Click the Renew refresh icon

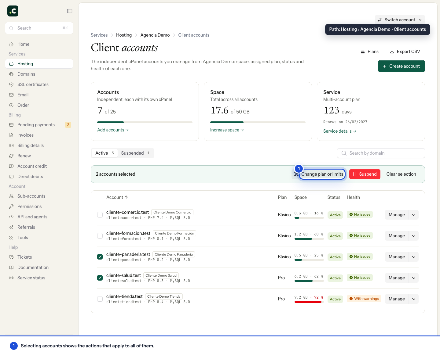coord(11,156)
